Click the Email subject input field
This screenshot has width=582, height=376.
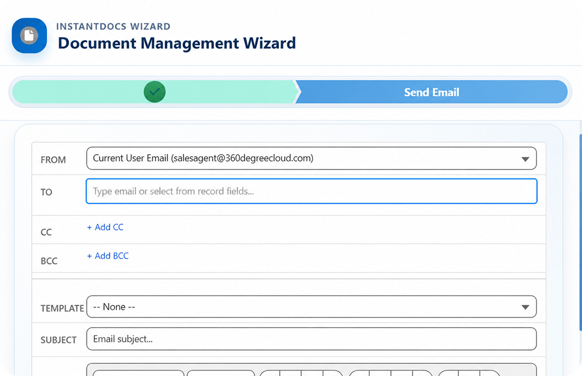tap(312, 339)
